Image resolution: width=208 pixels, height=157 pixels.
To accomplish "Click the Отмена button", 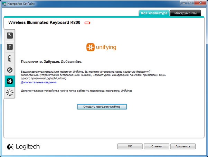I will tap(157, 146).
